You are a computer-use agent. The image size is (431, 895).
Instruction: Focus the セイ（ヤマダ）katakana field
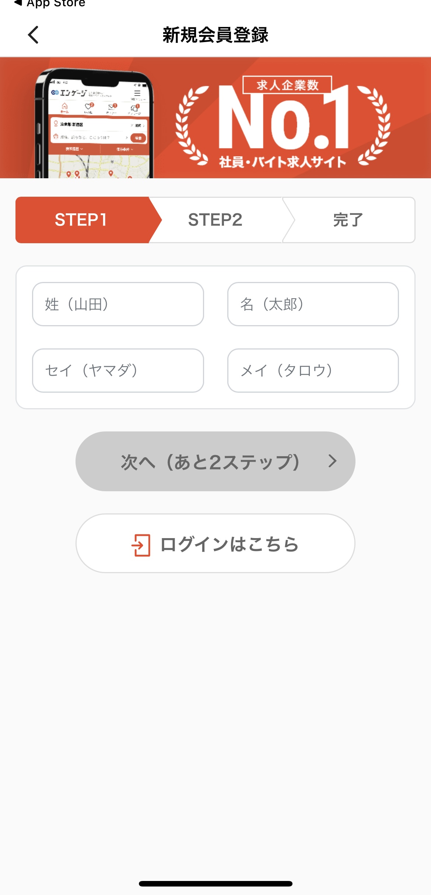click(118, 370)
